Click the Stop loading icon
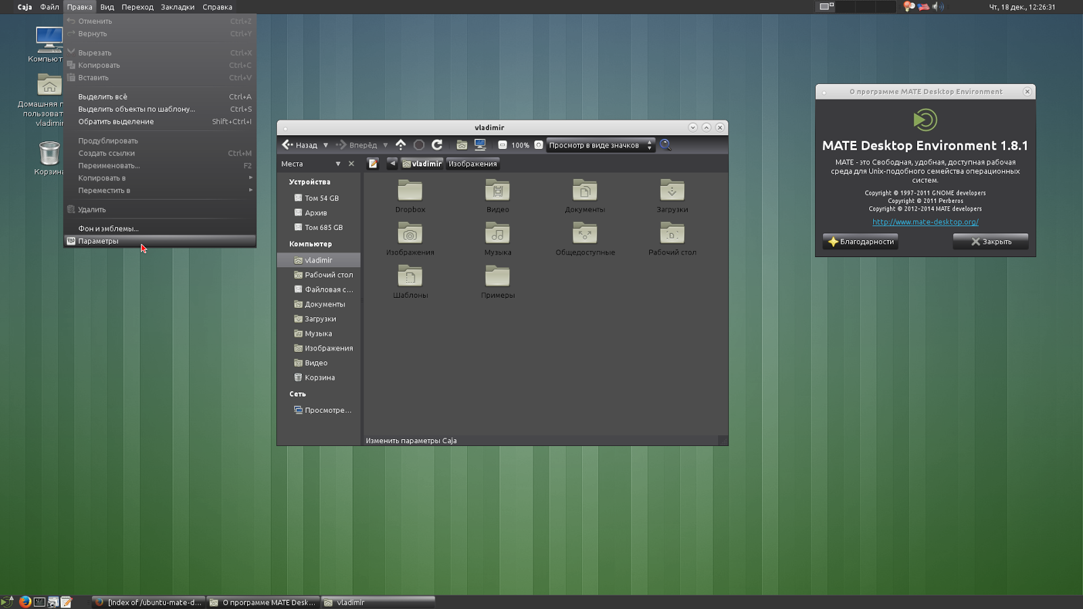Image resolution: width=1083 pixels, height=609 pixels. click(419, 145)
